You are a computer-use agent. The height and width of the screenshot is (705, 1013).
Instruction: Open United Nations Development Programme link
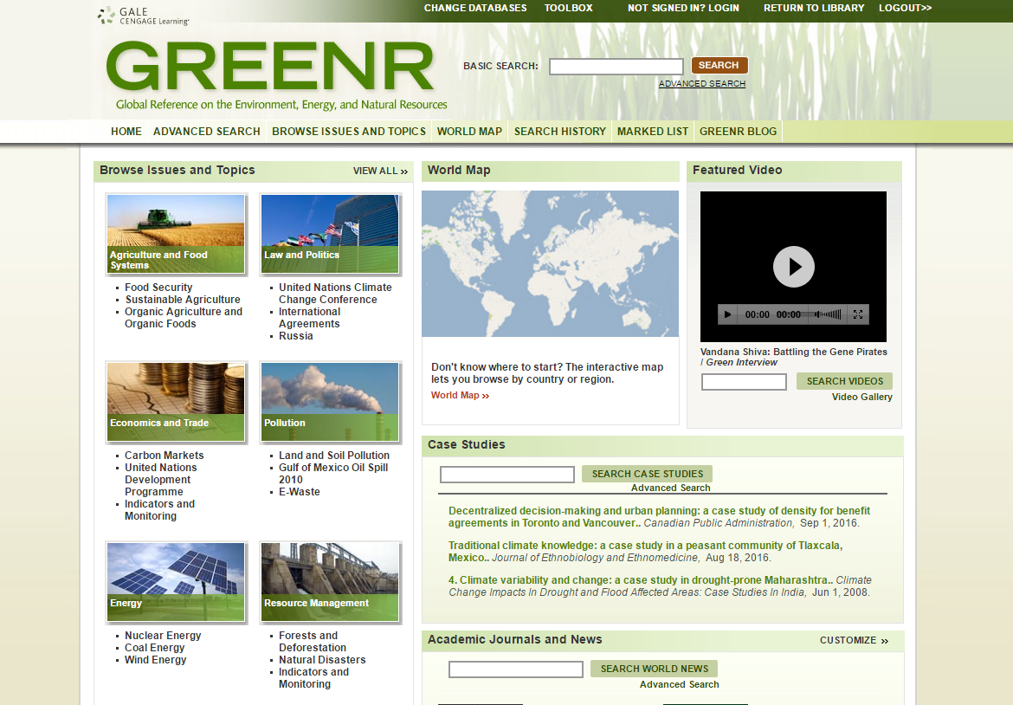click(x=160, y=480)
